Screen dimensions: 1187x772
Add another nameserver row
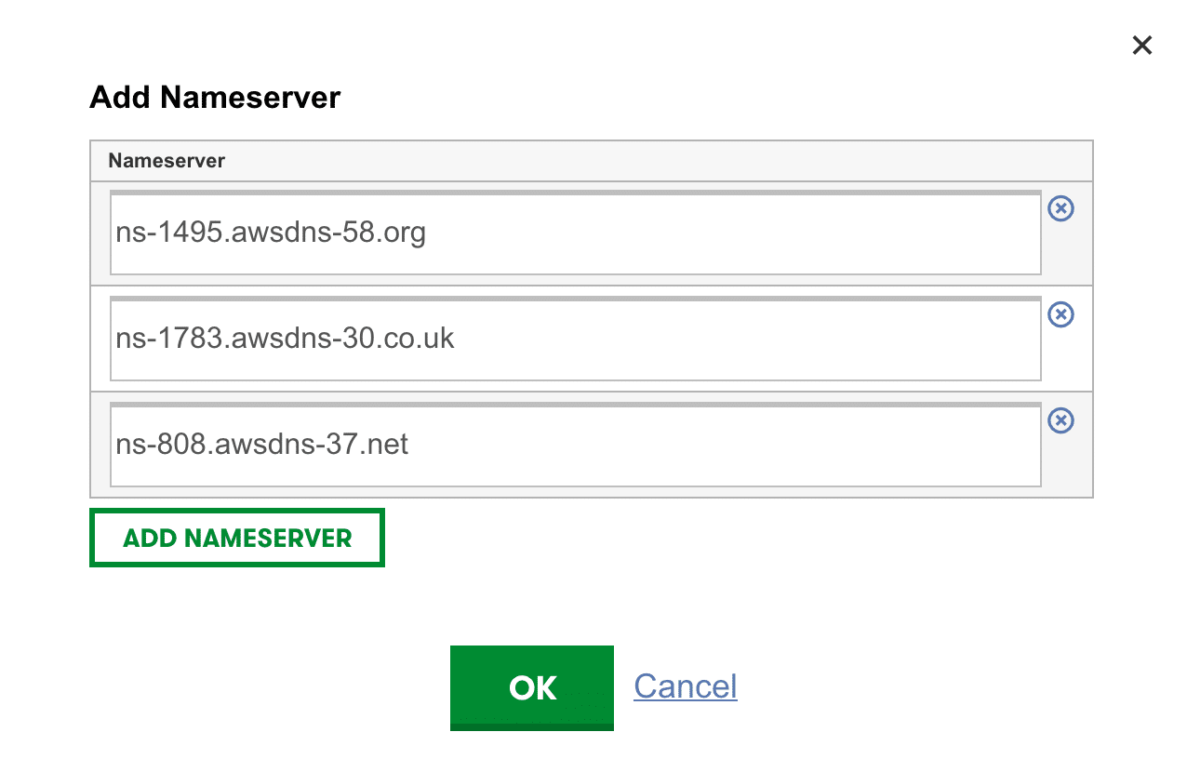[237, 538]
